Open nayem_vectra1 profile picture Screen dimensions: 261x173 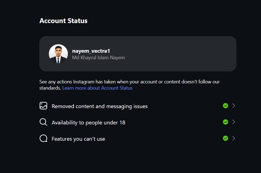pos(58,54)
